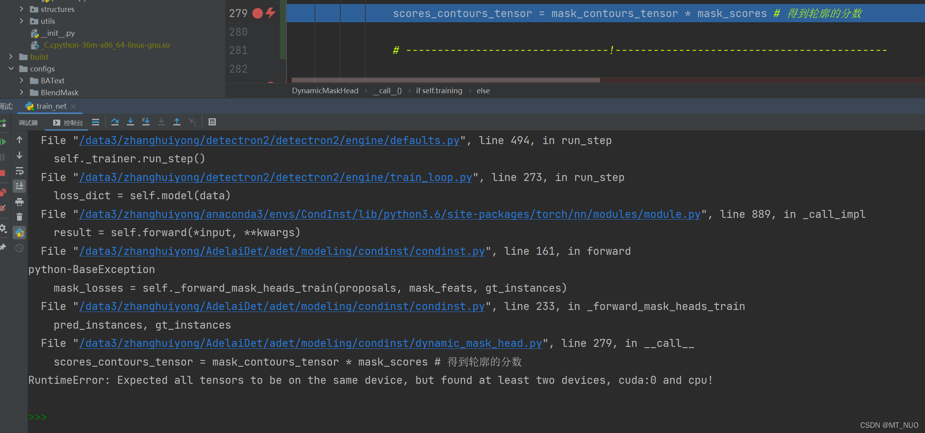Click the Rerun train_net debug icon
This screenshot has width=925, height=433.
coord(3,123)
